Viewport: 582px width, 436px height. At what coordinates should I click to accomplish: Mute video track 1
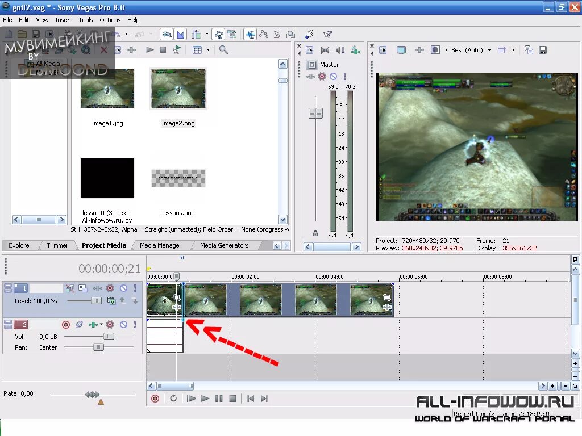click(x=123, y=288)
